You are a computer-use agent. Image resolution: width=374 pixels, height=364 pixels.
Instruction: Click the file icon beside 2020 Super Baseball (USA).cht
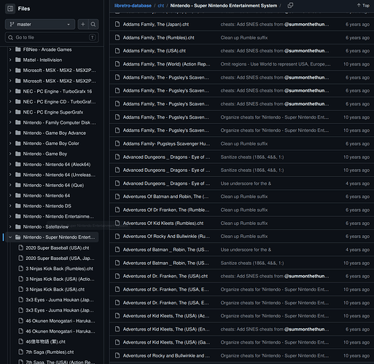(21, 248)
